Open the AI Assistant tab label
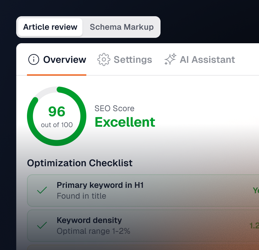259x250 pixels. pos(207,59)
